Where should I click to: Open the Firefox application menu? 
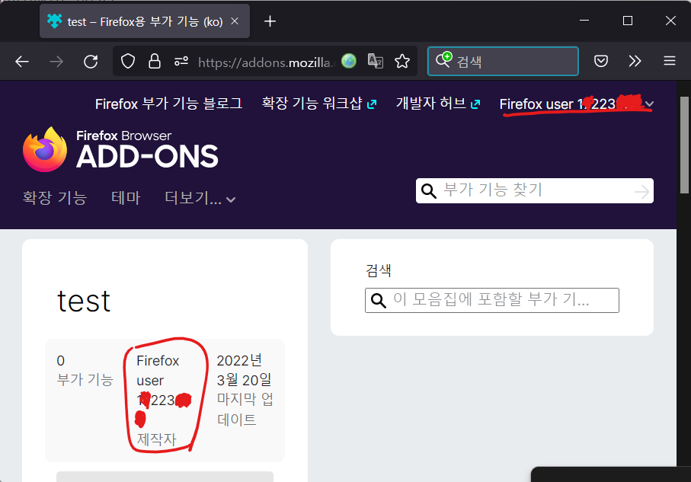pyautogui.click(x=670, y=61)
